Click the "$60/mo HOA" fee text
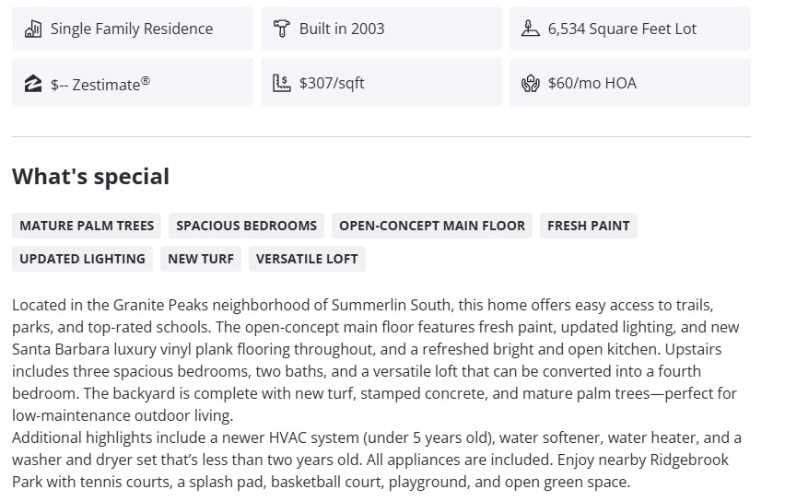785x501 pixels. click(x=592, y=84)
